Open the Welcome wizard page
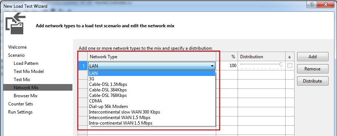Screen dimensions: 337x136 (17, 47)
